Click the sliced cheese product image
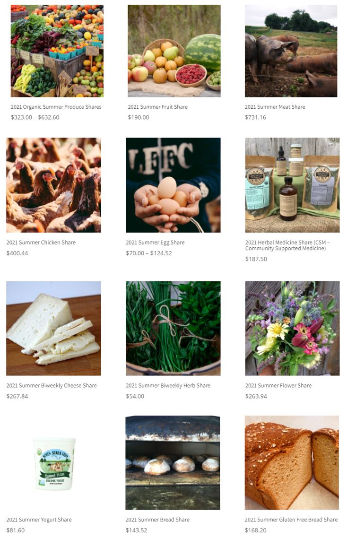 (53, 328)
